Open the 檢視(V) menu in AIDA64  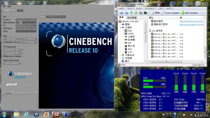[131, 9]
